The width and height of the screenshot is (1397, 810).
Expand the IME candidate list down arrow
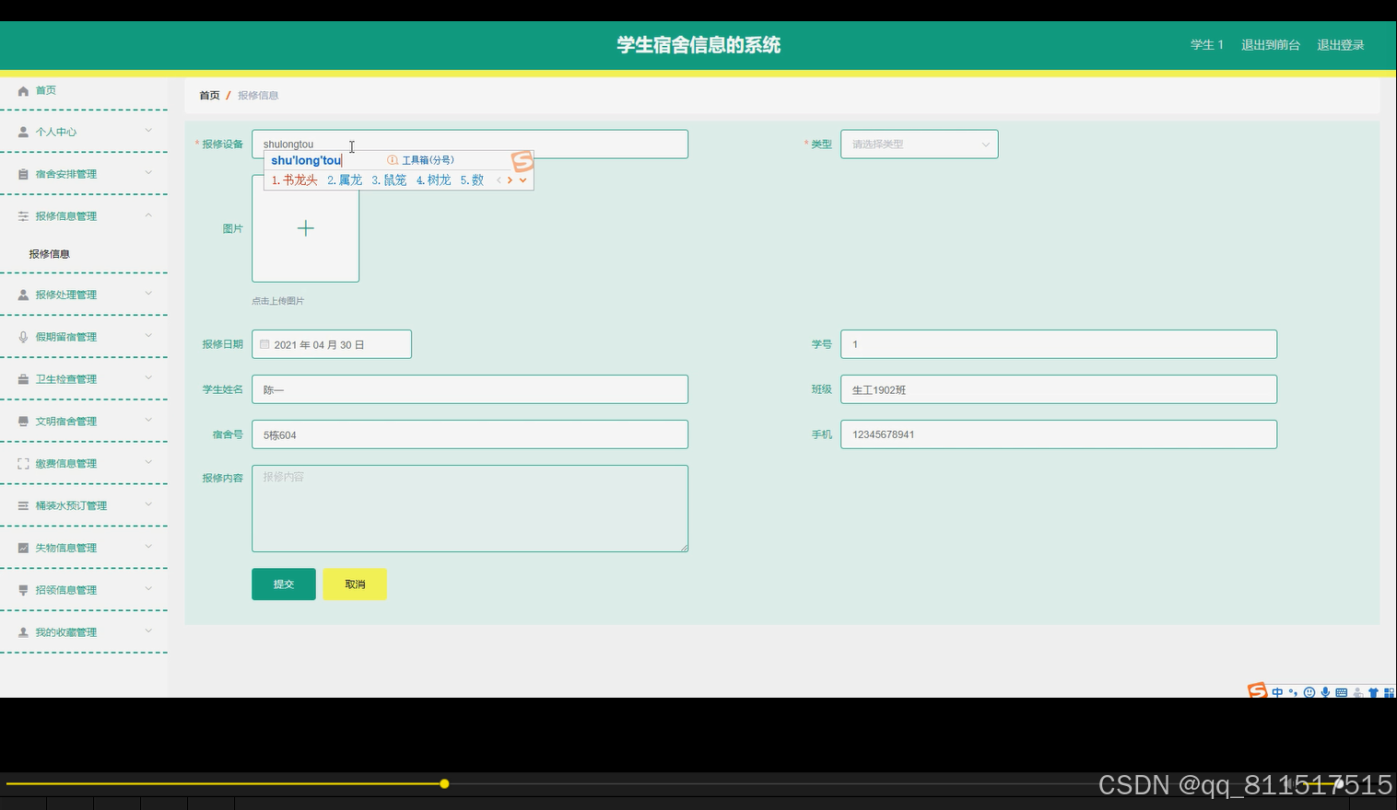pos(522,180)
